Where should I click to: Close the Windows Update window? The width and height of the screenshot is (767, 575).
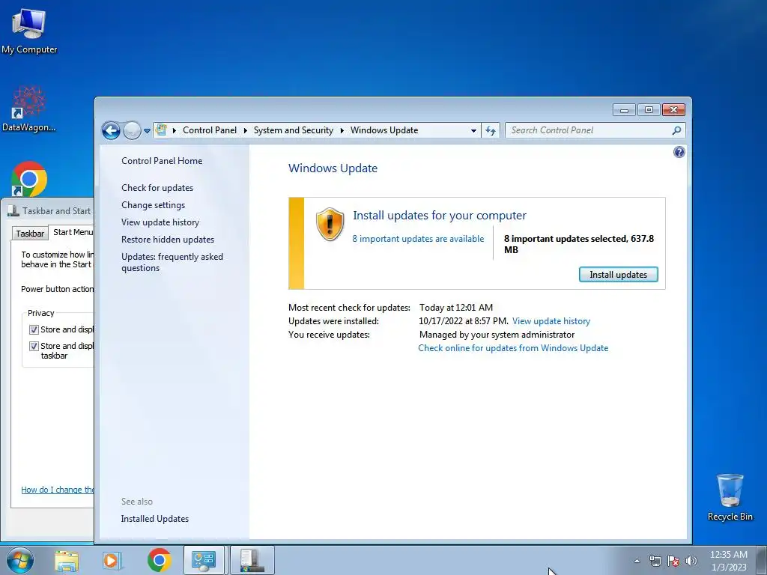tap(673, 110)
